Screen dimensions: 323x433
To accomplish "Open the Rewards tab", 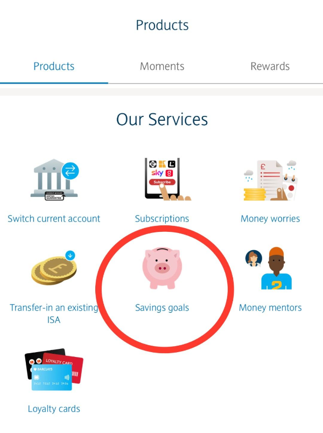I will (270, 66).
